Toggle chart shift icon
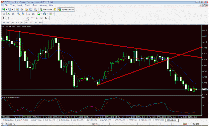The width and height of the screenshot is (209, 126). pos(33,14)
